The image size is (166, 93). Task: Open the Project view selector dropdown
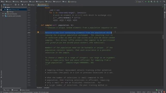[8, 5]
